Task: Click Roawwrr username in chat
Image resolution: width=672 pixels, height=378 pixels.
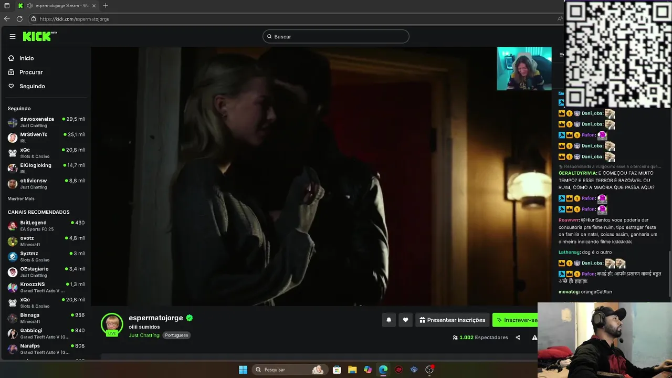Action: coord(569,220)
